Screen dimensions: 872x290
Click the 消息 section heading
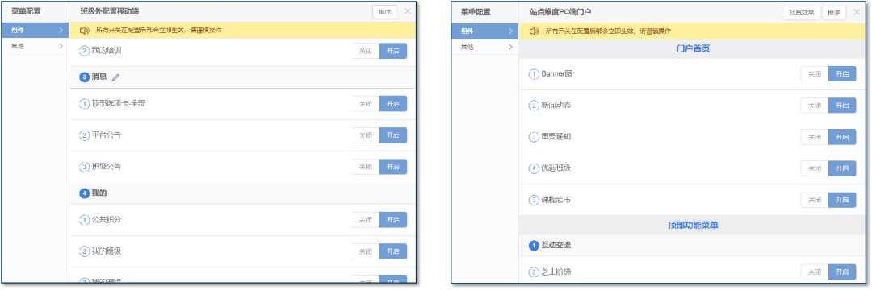(x=99, y=77)
